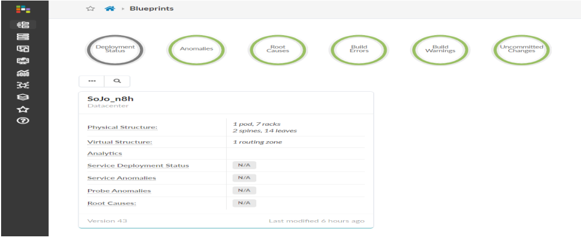Open the External Systems network sidebar icon
The image size is (581, 238).
(x=23, y=85)
